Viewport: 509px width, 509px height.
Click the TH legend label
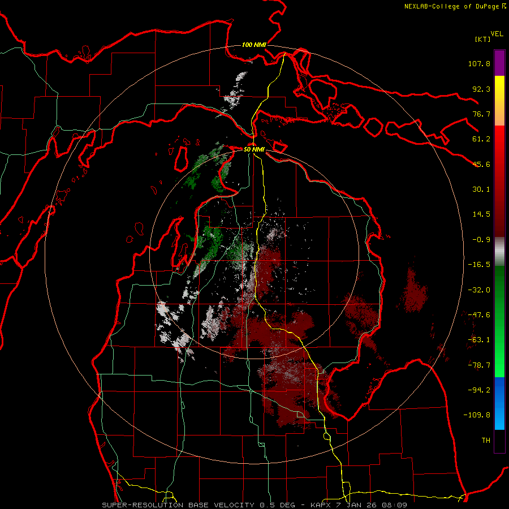pos(486,441)
